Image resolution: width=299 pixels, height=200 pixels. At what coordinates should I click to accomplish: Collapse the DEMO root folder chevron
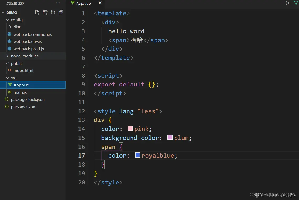[3, 13]
